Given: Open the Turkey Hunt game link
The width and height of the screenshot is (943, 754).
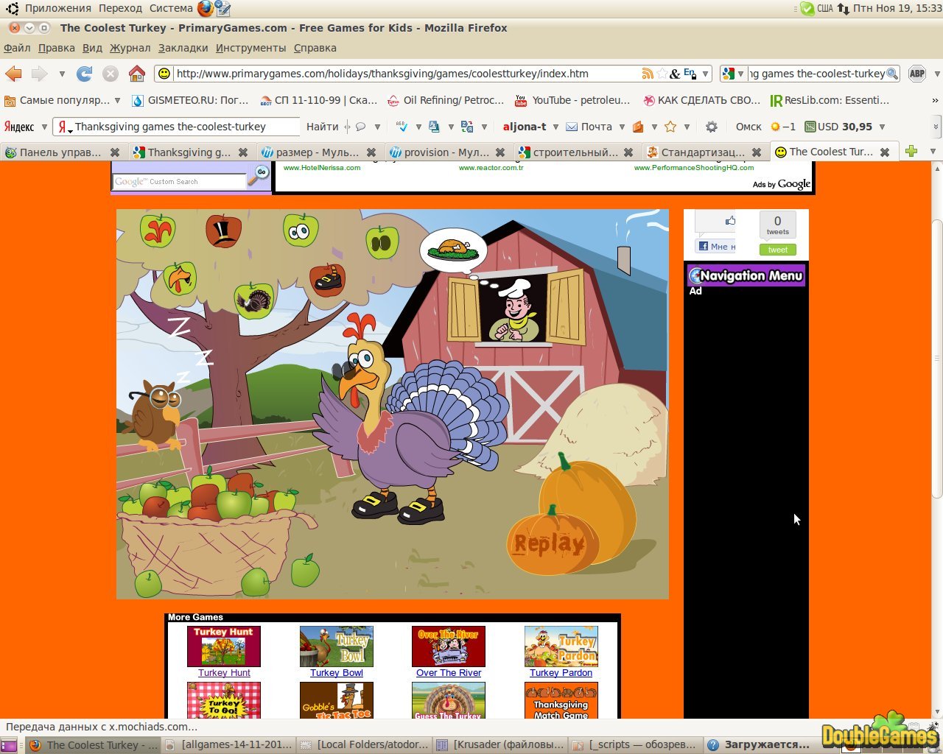Looking at the screenshot, I should coord(224,672).
